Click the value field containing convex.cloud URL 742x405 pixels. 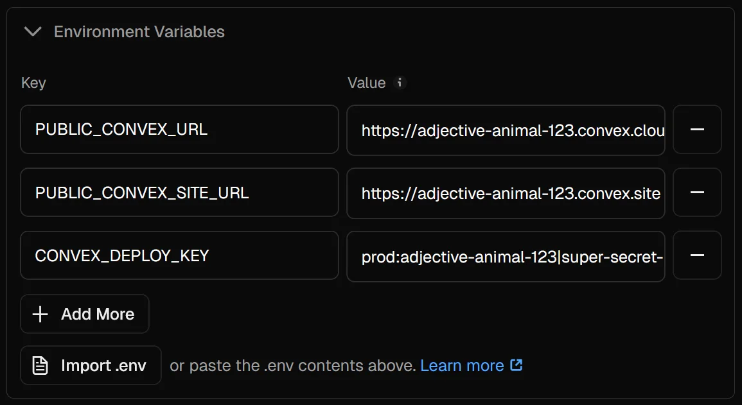[x=506, y=130]
